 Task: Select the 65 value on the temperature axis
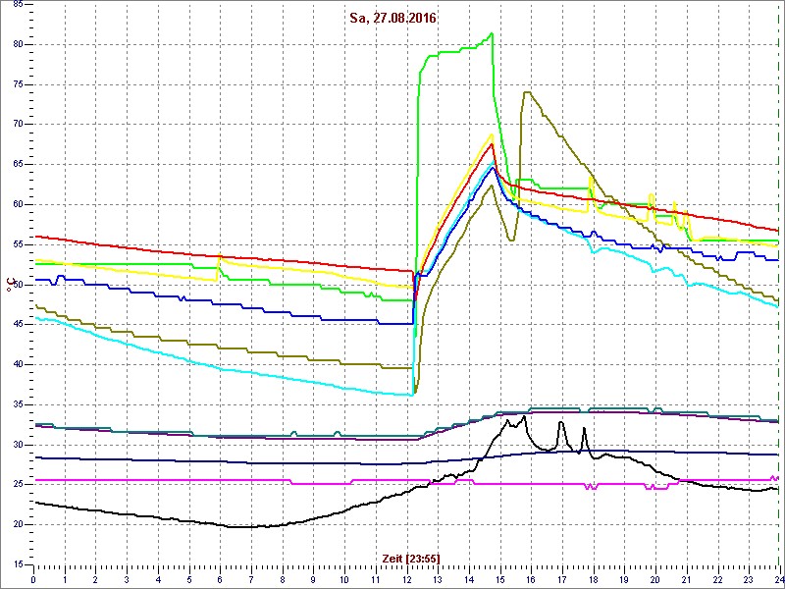(x=17, y=164)
